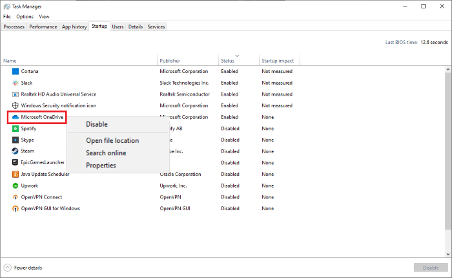Viewport: 452px width, 278px height.
Task: Click the Last BIOS time value
Action: tap(434, 42)
